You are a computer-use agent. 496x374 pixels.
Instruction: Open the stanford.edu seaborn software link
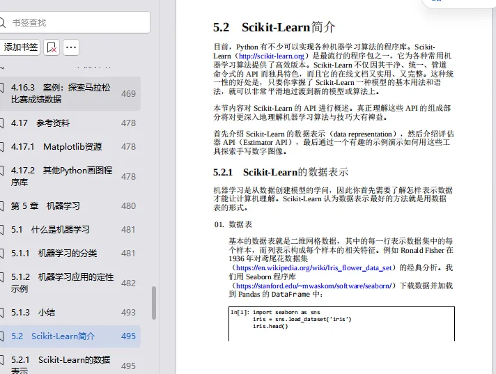coord(314,286)
